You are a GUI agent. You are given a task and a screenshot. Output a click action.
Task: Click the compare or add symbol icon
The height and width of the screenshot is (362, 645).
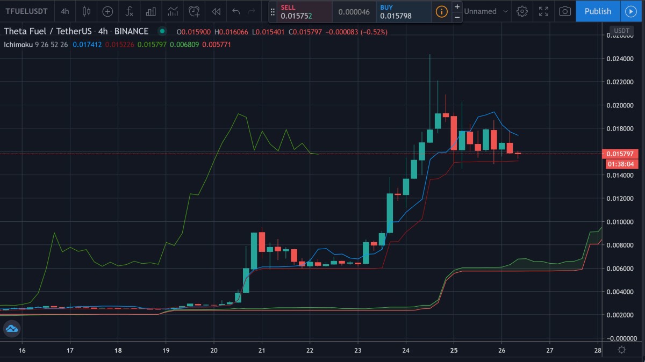108,11
